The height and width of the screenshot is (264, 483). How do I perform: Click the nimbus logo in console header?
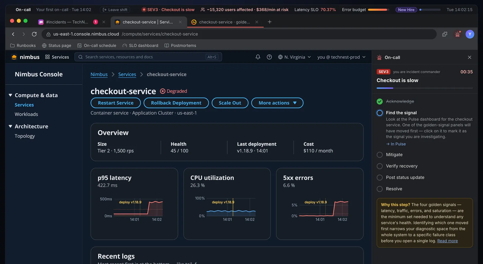pos(25,57)
